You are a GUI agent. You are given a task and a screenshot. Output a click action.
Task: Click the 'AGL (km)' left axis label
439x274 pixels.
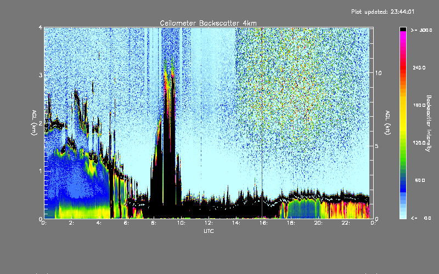point(34,123)
